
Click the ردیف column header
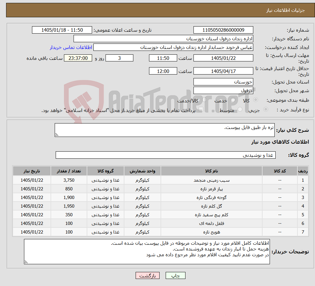pyautogui.click(x=303, y=171)
